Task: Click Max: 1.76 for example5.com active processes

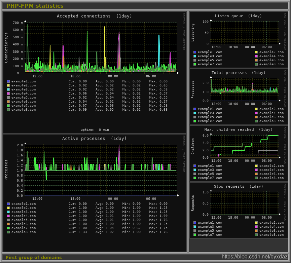Action: 158,220
